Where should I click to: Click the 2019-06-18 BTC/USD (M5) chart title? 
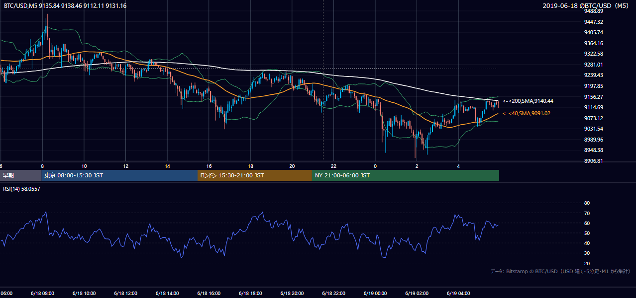586,5
